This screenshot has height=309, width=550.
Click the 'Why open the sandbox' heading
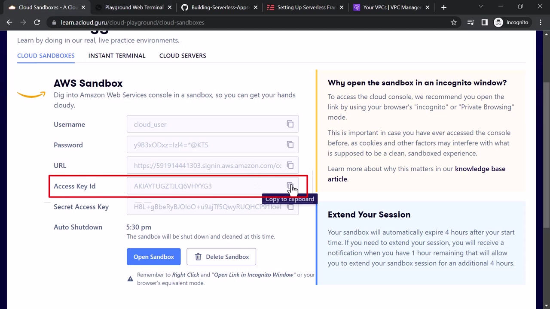point(417,83)
